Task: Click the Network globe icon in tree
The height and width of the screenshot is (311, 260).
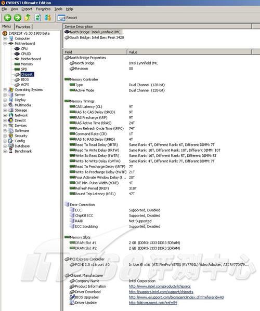Action: [x=11, y=115]
